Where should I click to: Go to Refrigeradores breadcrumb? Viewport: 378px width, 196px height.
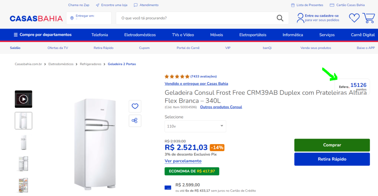pyautogui.click(x=90, y=64)
